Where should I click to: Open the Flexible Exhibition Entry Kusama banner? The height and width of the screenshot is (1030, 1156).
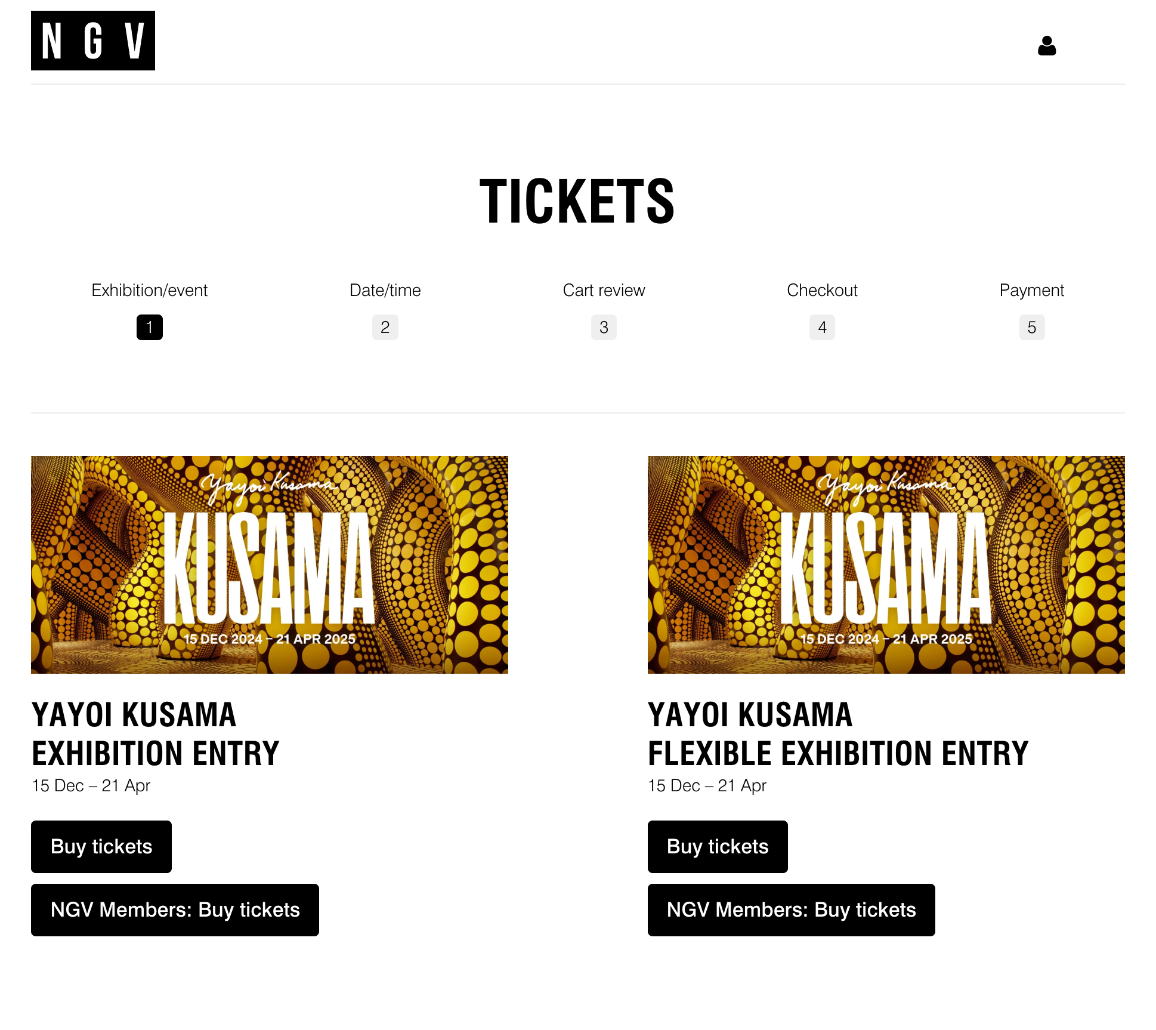(x=886, y=565)
